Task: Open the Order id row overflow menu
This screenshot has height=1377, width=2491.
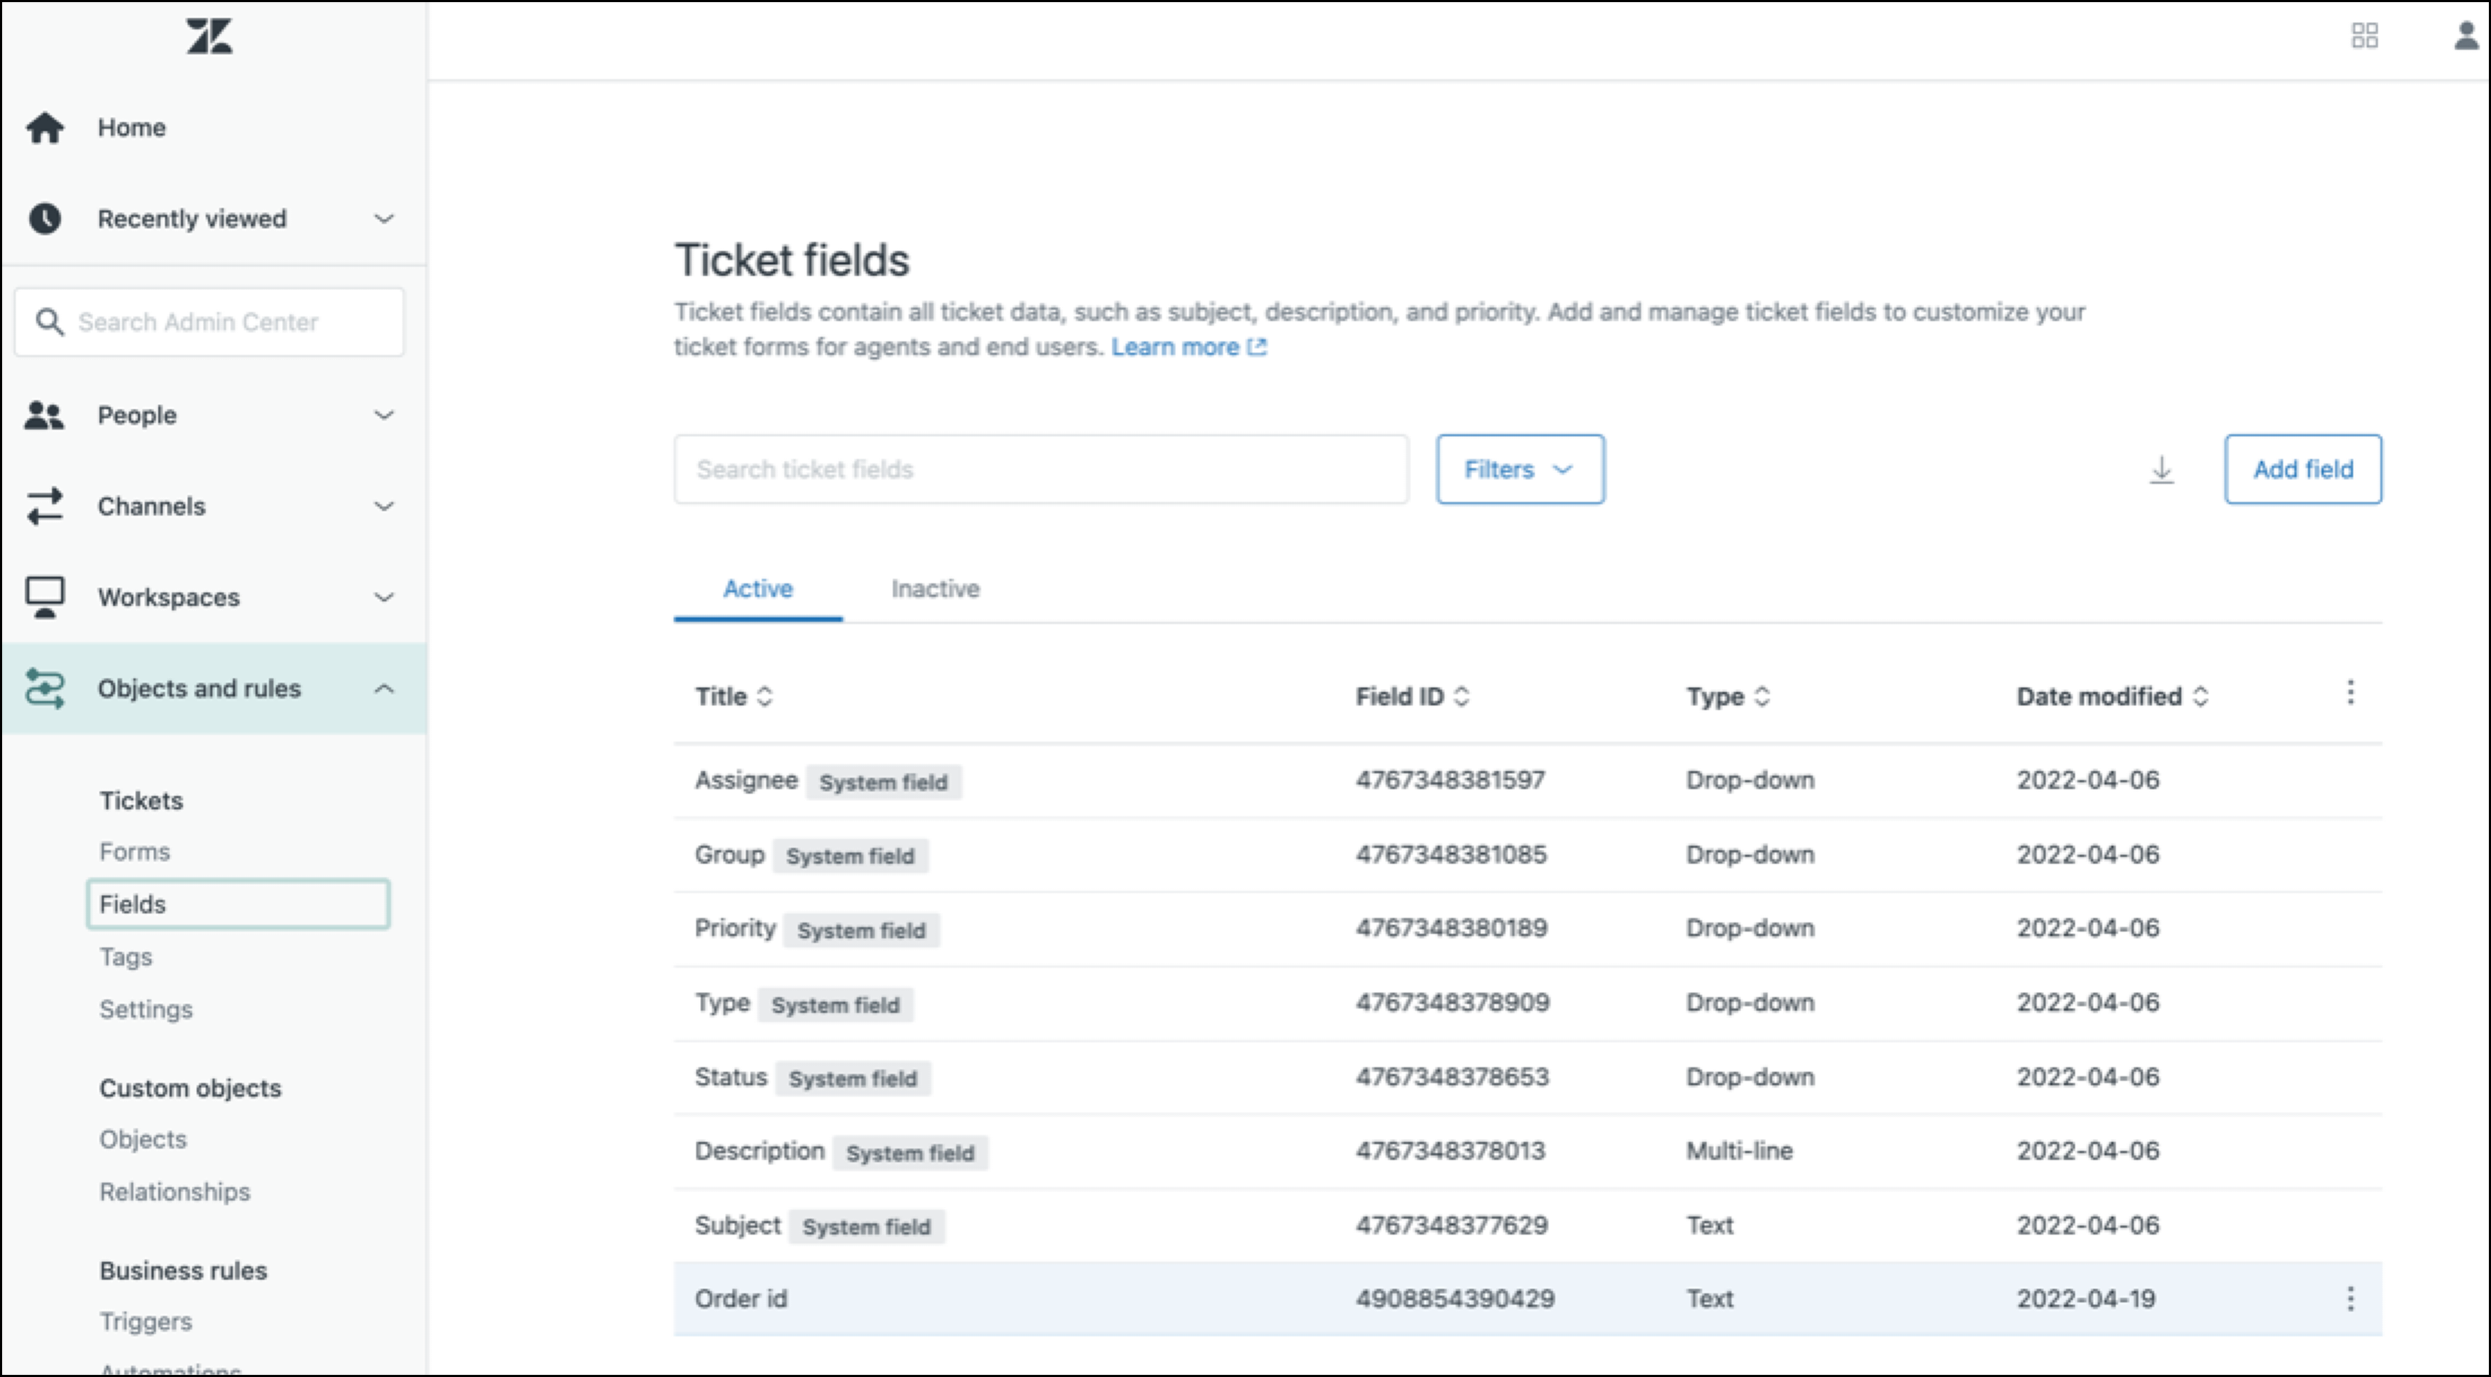Action: point(2351,1299)
